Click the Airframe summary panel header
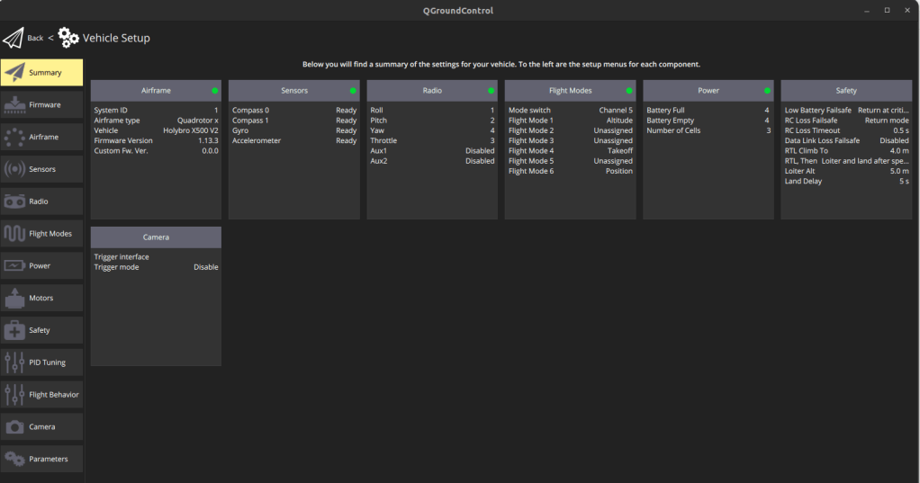920x483 pixels. pyautogui.click(x=156, y=91)
